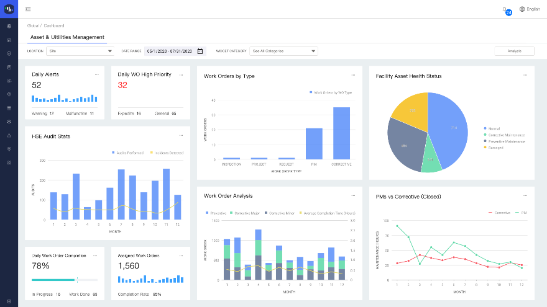Click the app logo in top-left corner
The height and width of the screenshot is (307, 547).
(x=9, y=9)
